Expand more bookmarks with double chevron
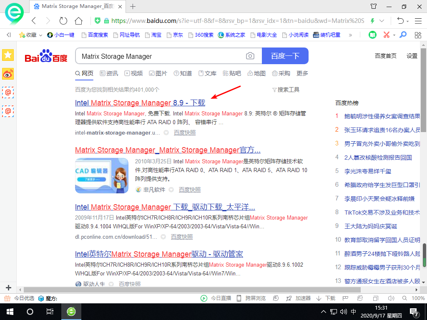This screenshot has width=427, height=320. click(350, 35)
